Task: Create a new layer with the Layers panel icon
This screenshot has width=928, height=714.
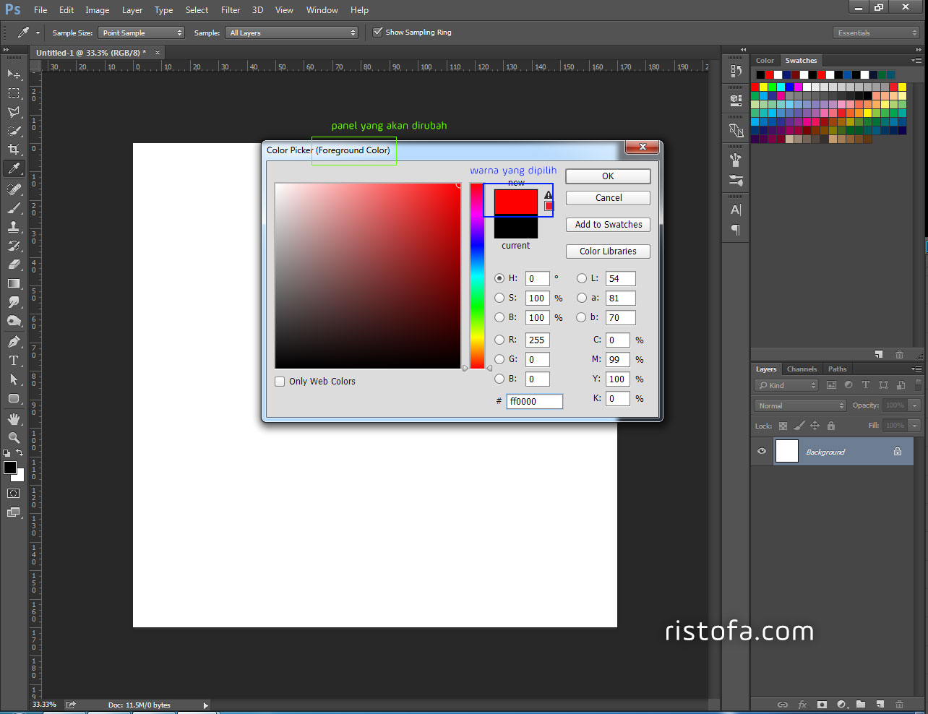Action: 880,704
